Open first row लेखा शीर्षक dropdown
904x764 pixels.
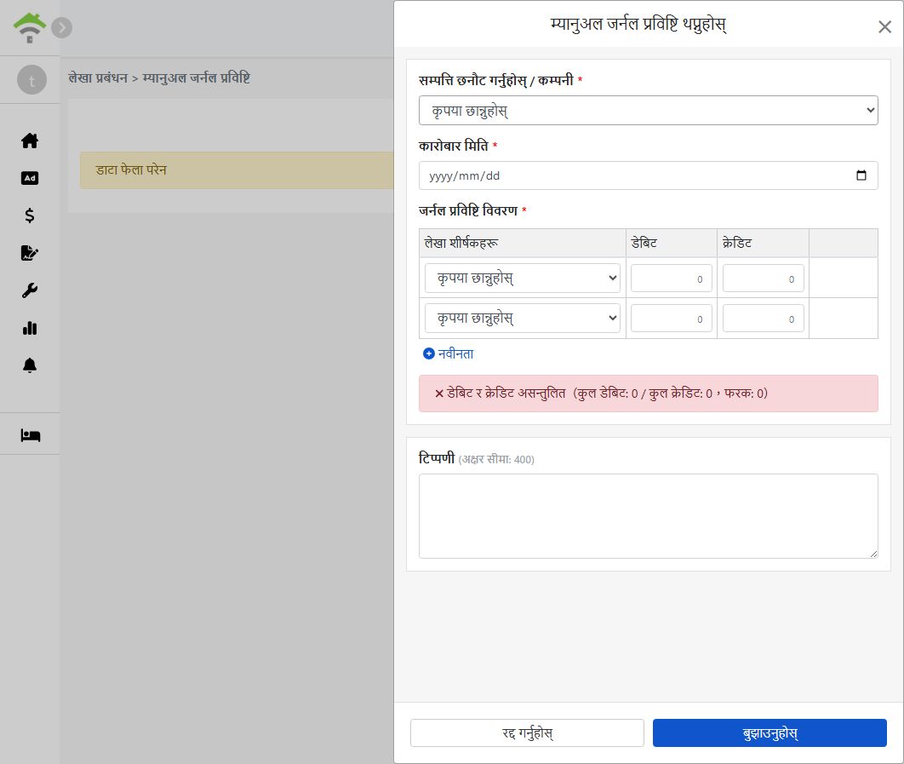(523, 279)
